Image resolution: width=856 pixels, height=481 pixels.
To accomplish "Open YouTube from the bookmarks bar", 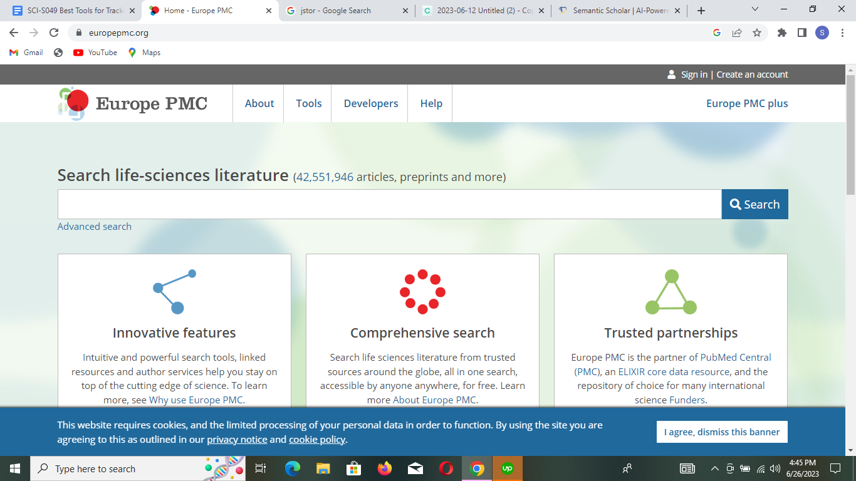I will tap(95, 53).
